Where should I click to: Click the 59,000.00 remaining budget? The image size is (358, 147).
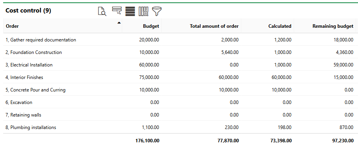(x=344, y=65)
